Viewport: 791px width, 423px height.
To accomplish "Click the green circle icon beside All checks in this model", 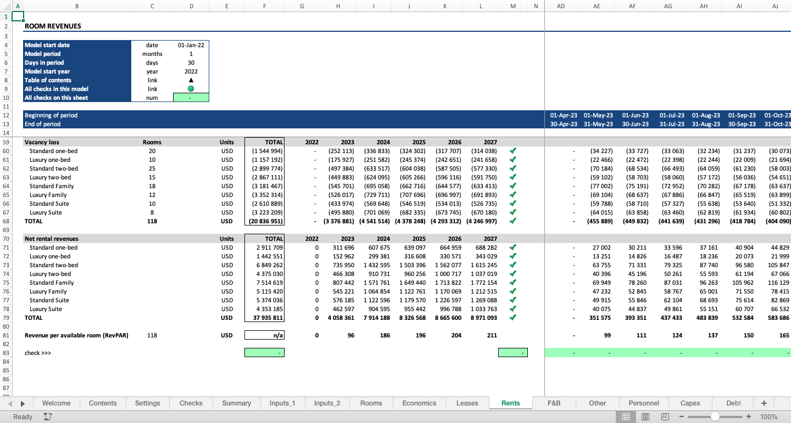I will point(191,89).
